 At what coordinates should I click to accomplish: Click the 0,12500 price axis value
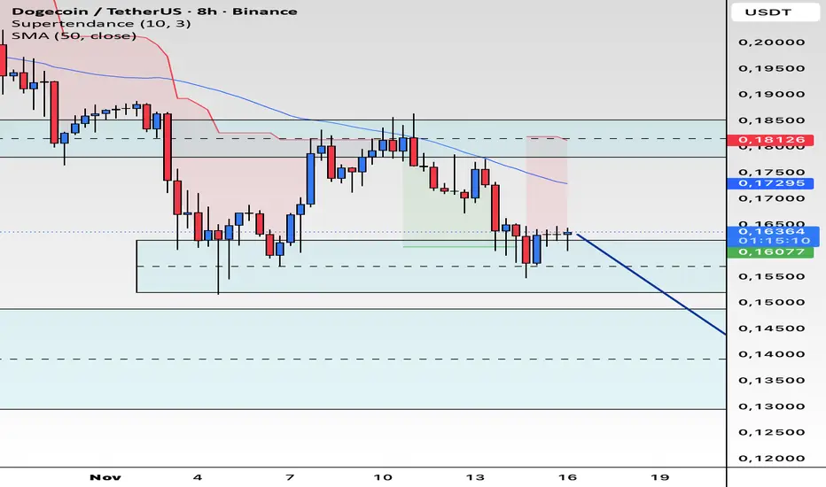coord(772,432)
